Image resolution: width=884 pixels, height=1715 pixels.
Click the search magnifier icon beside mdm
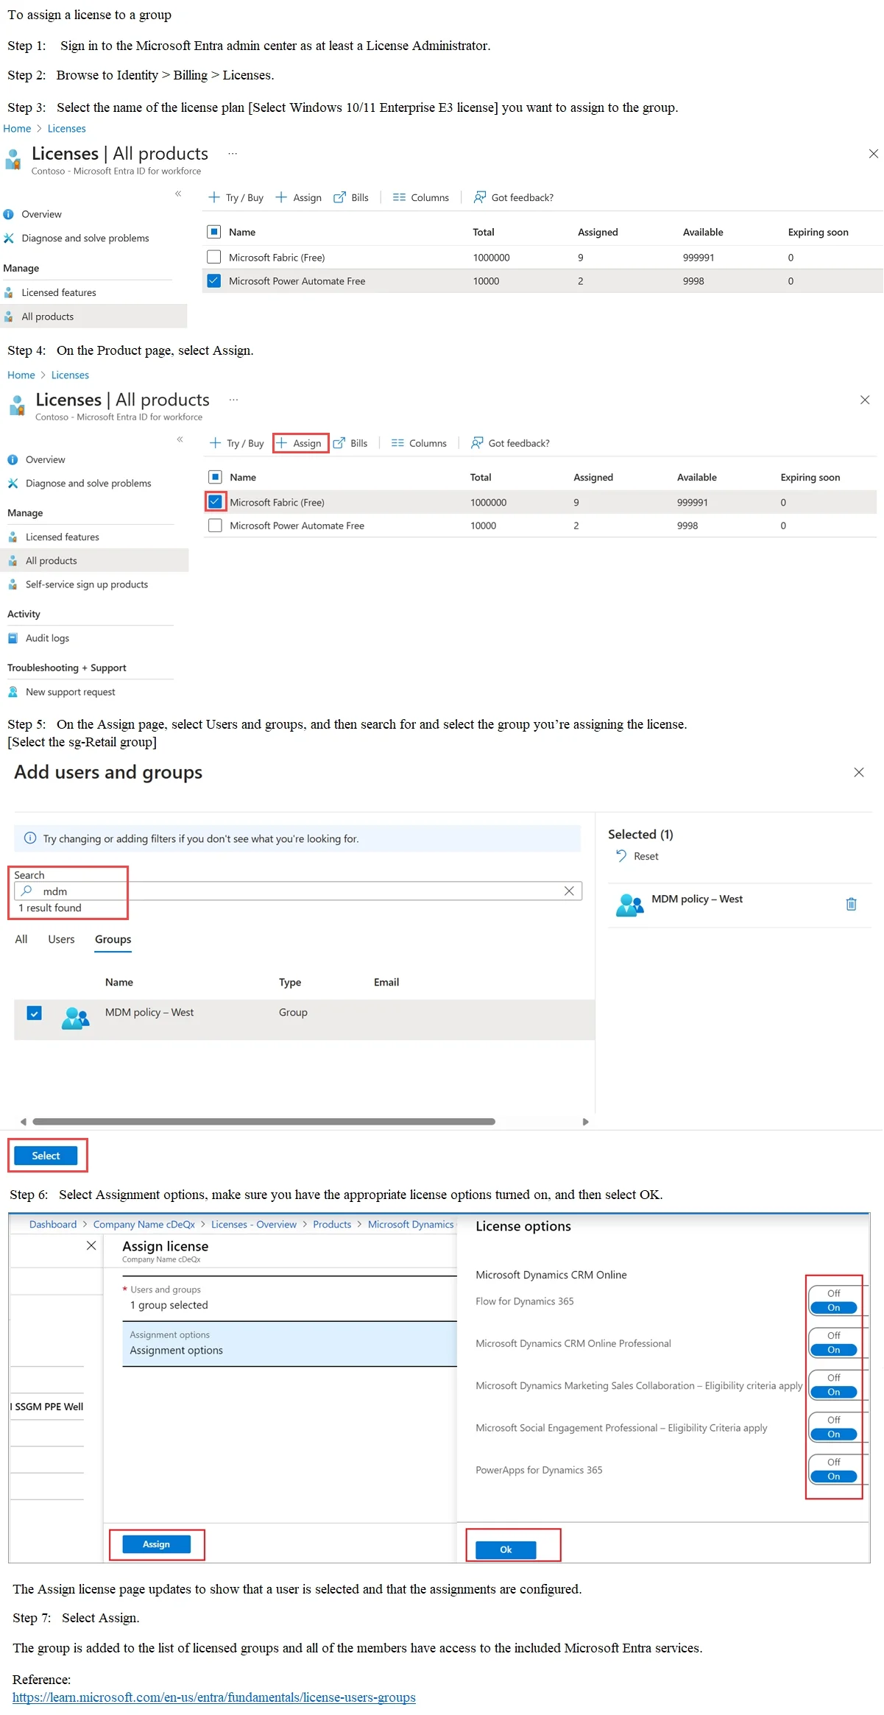pyautogui.click(x=27, y=891)
